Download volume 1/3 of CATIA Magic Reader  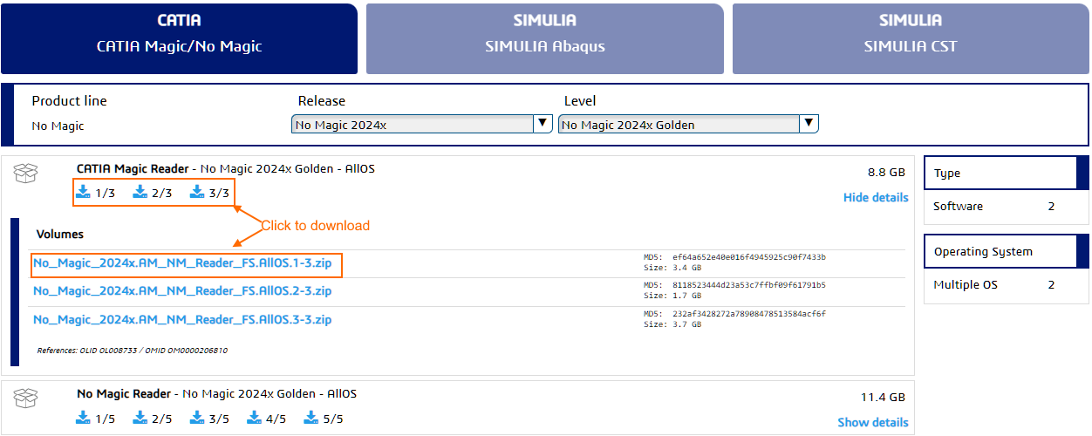click(96, 193)
